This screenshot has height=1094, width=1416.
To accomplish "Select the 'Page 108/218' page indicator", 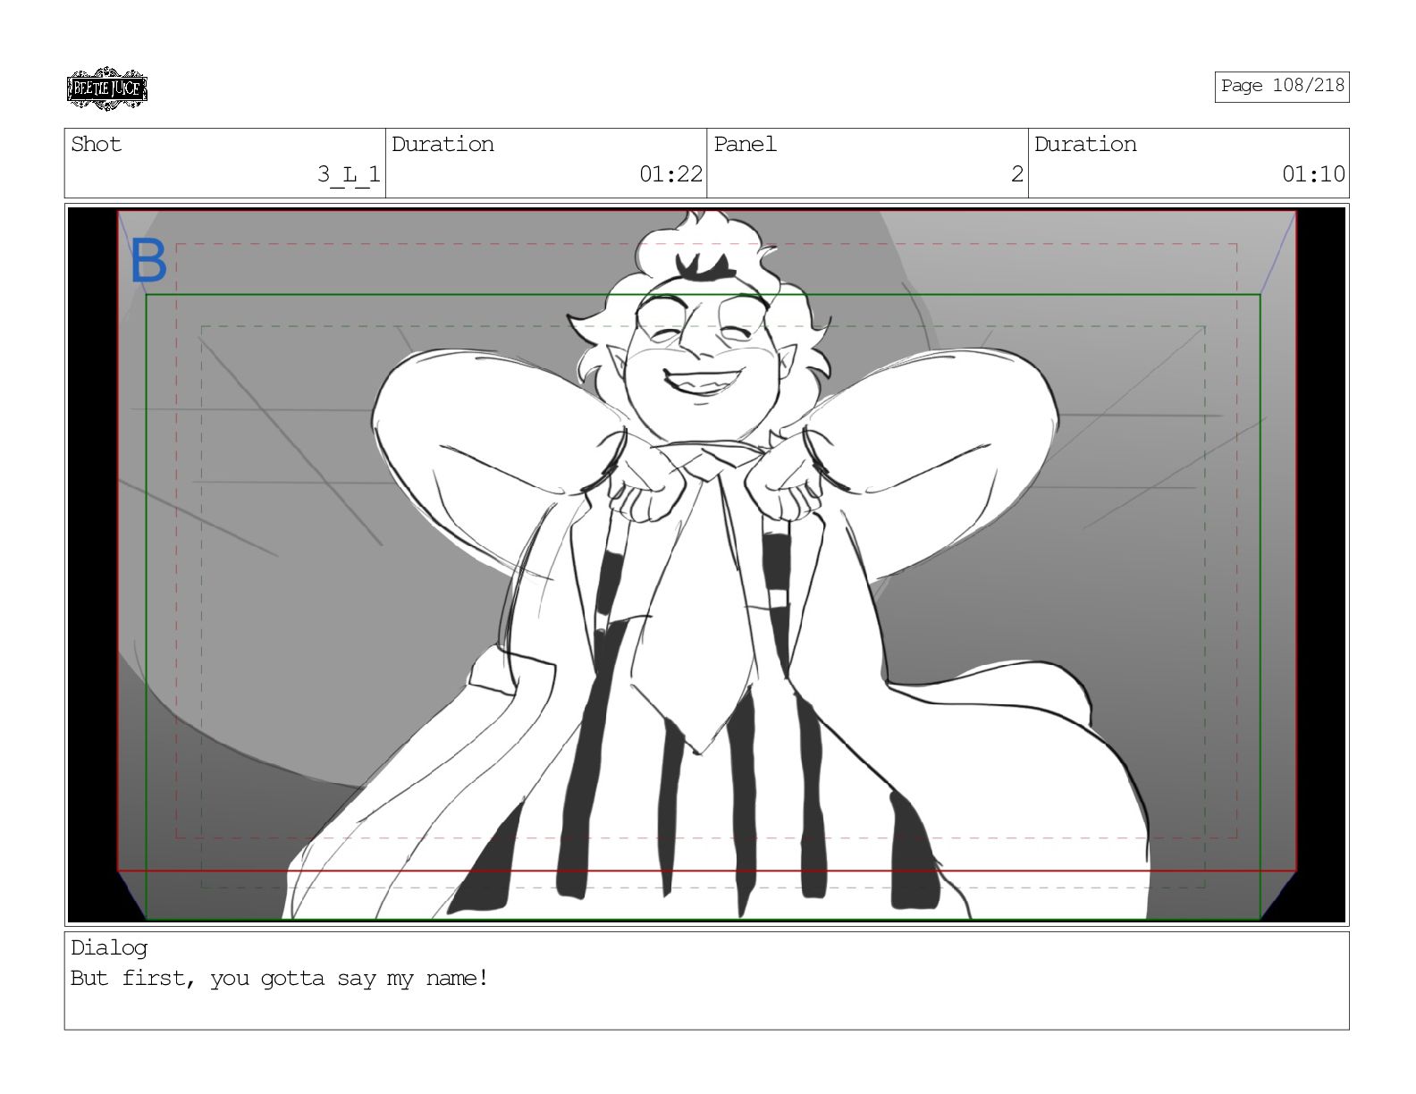I will click(1281, 86).
